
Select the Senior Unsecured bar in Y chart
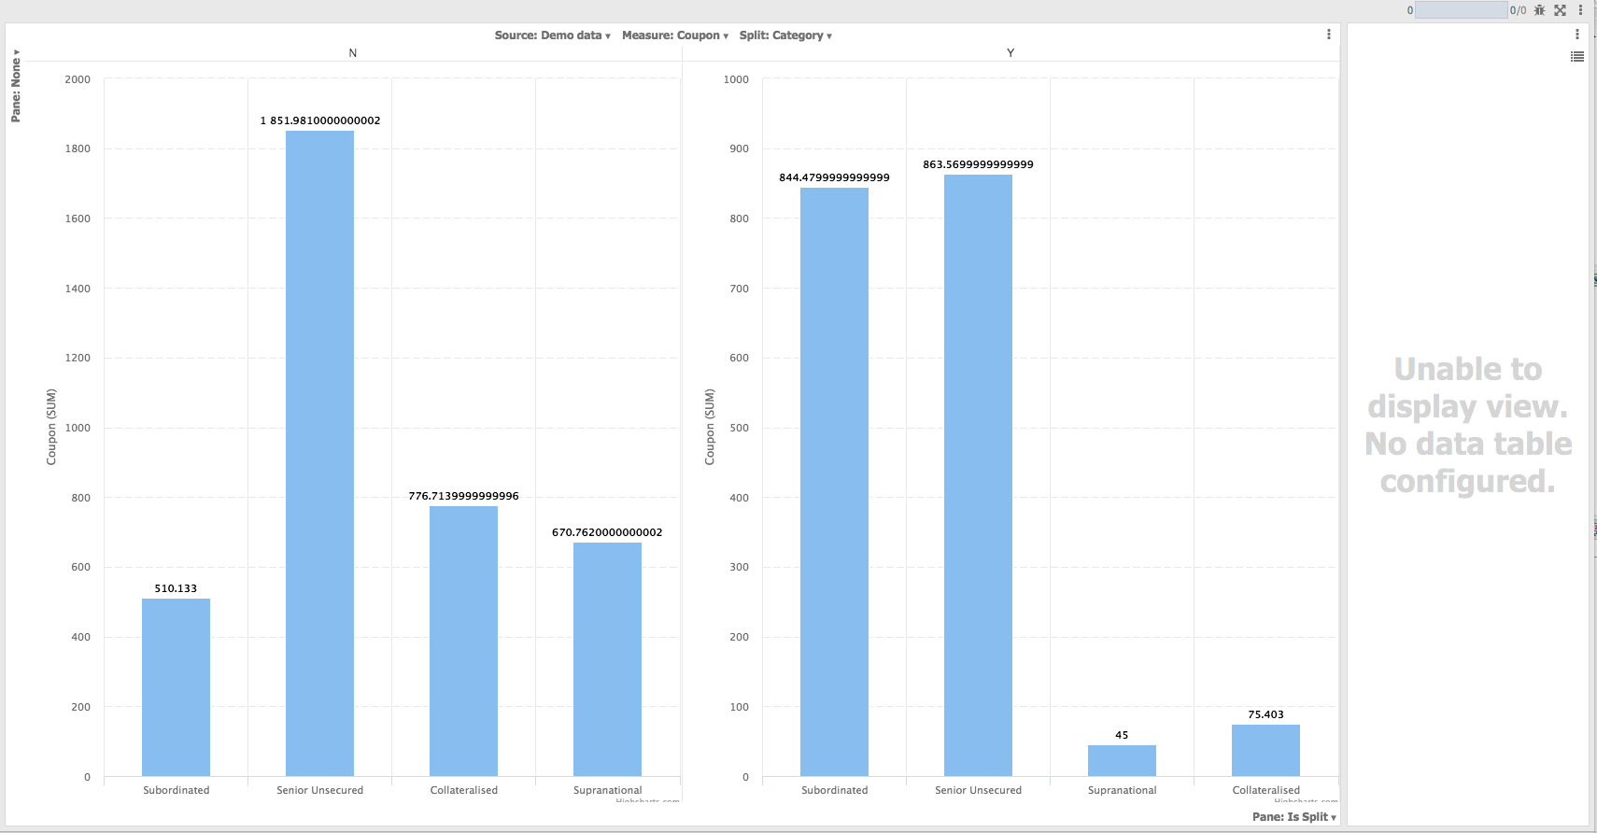978,475
